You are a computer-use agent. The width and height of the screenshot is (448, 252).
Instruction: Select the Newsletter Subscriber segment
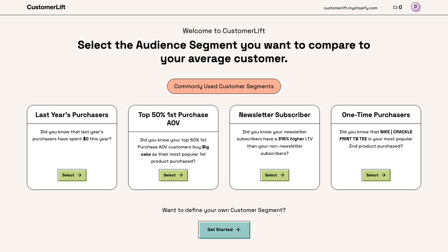(x=274, y=175)
